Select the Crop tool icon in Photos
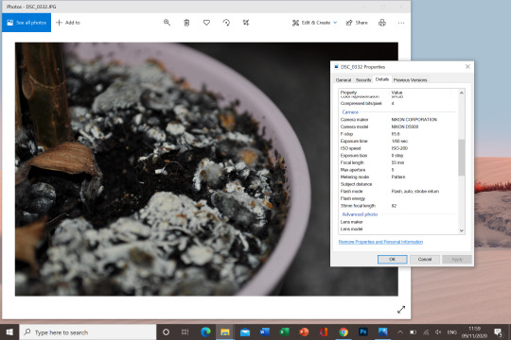Screen dimensions: 511x340 coord(246,23)
